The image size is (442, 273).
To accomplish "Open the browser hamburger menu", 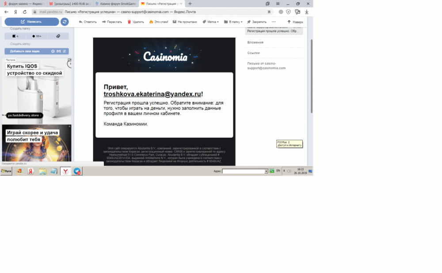I will click(278, 4).
